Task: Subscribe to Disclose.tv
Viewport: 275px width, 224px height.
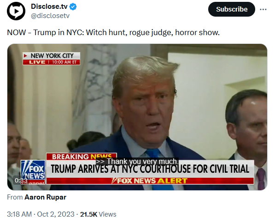Action: [x=232, y=9]
